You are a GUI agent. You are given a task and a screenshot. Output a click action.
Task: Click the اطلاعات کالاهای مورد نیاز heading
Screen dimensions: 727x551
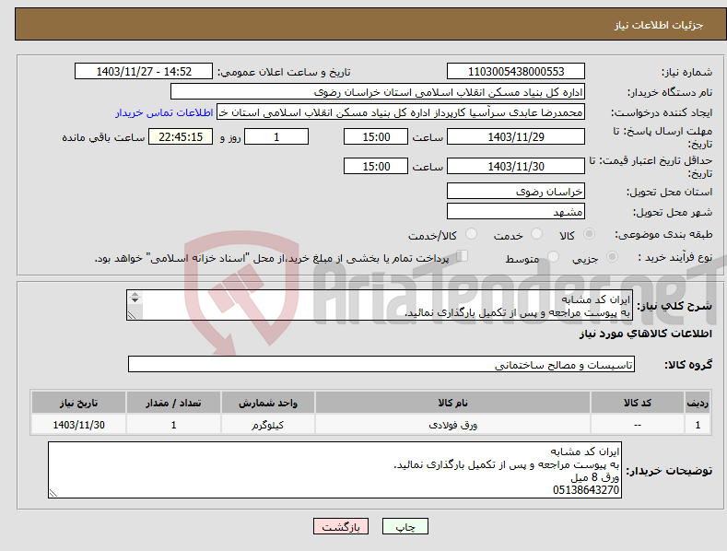(x=645, y=334)
